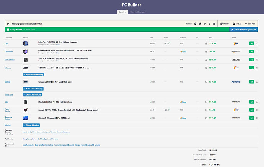Toggle price lock for Motherboard row
The width and height of the screenshot is (264, 167).
tap(206, 60)
